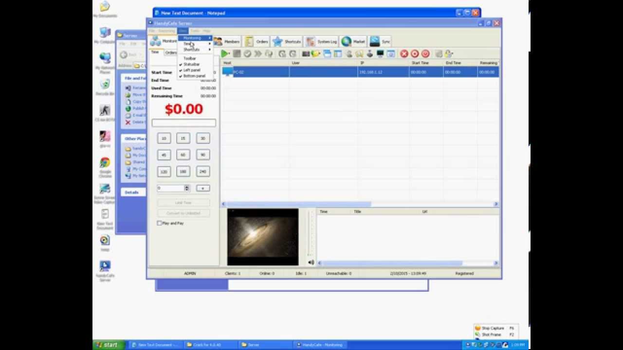Click the Convert to Unlimited button
This screenshot has width=623, height=350.
(x=183, y=213)
